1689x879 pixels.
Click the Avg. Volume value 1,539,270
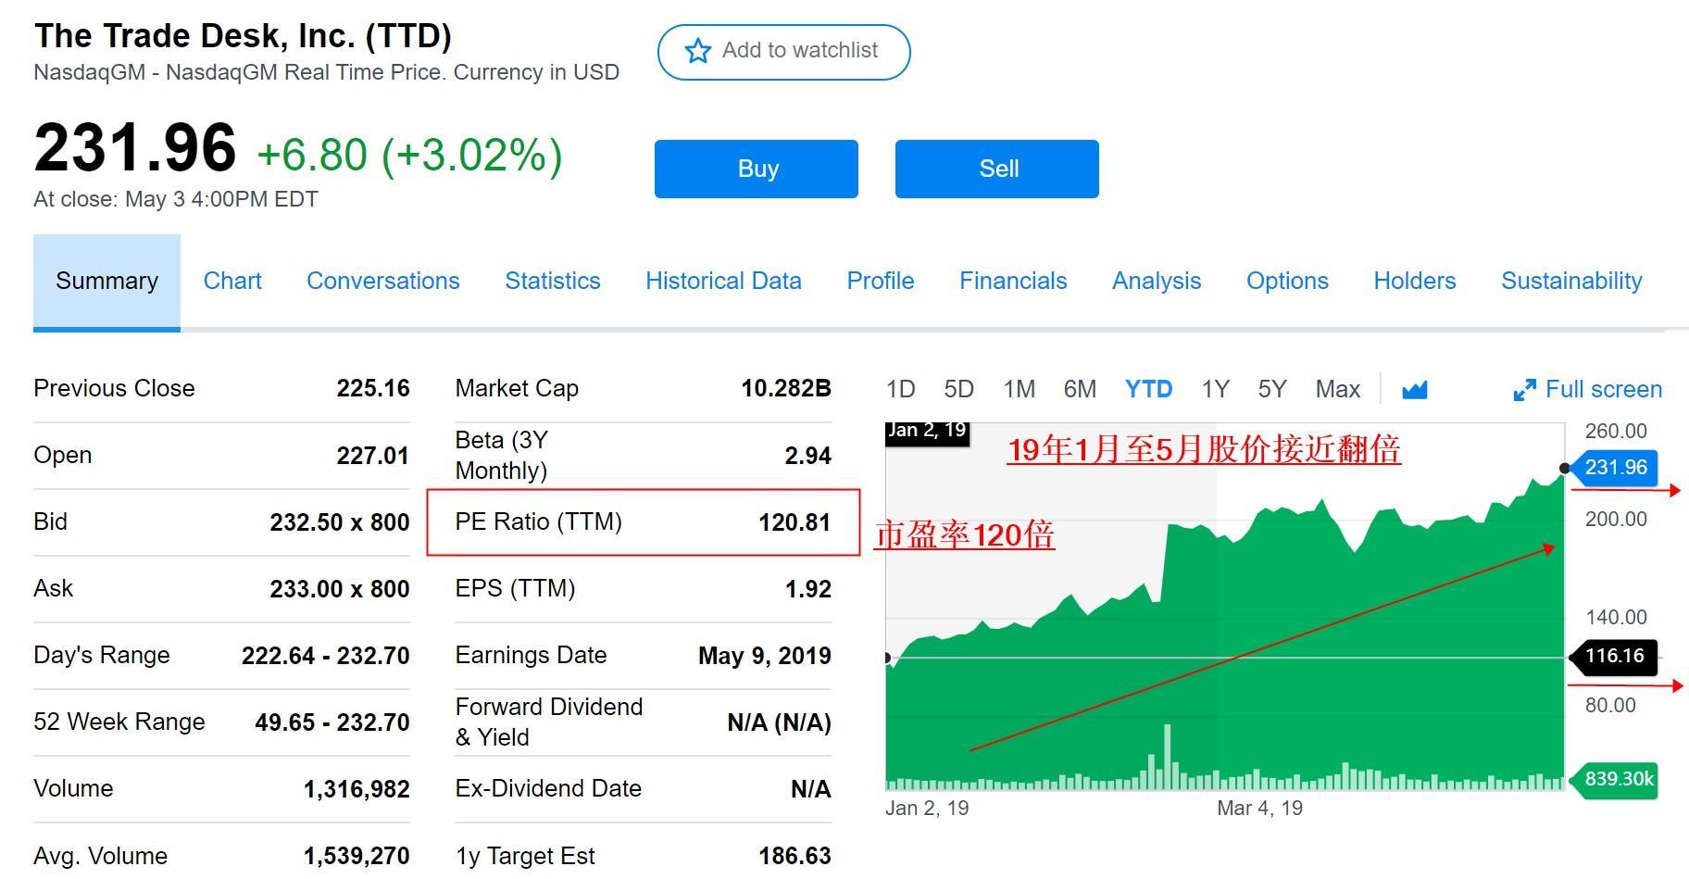pyautogui.click(x=357, y=856)
